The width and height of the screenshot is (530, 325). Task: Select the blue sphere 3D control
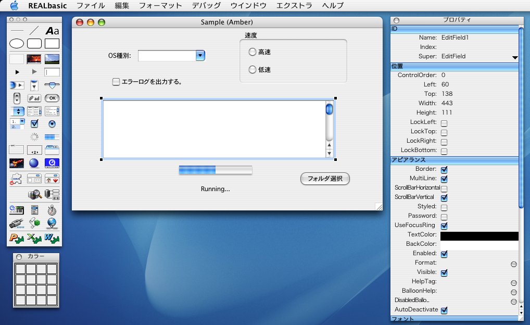click(x=34, y=163)
